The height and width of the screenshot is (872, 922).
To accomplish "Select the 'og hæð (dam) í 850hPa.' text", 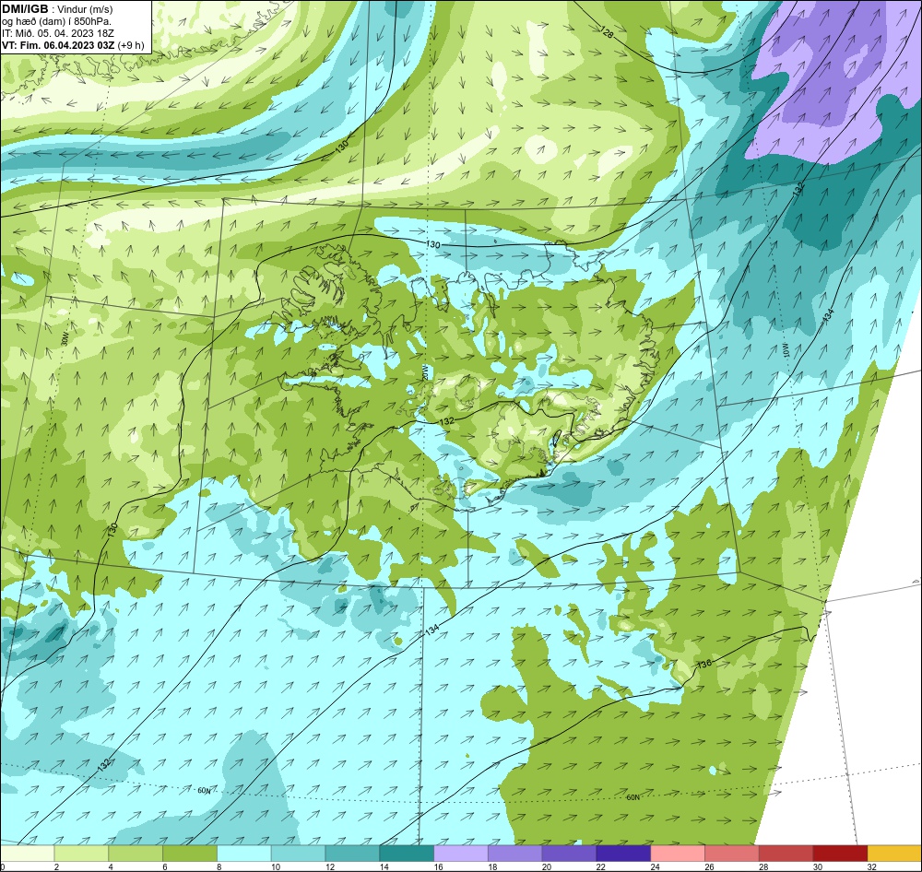I will (x=56, y=22).
